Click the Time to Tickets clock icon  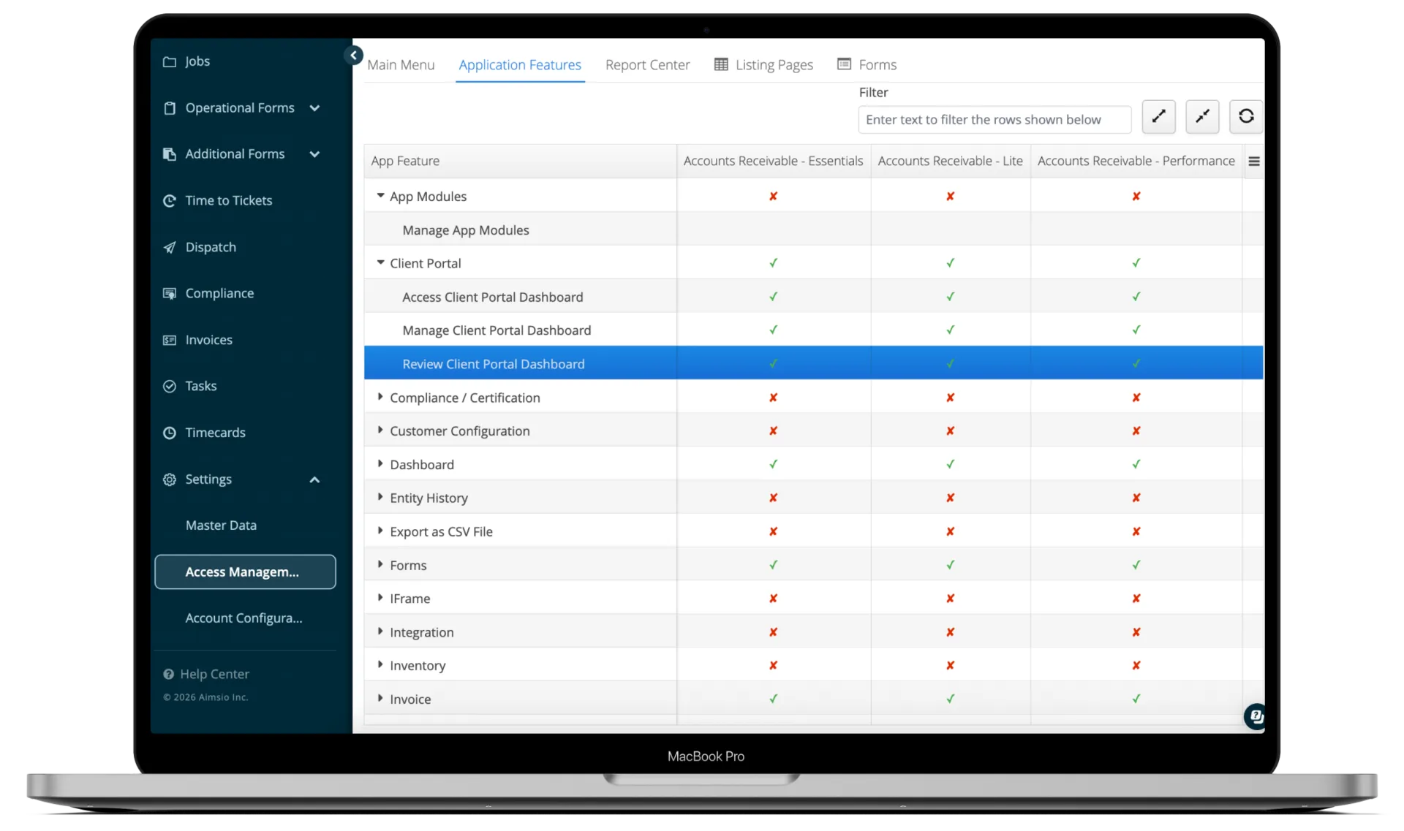[170, 200]
